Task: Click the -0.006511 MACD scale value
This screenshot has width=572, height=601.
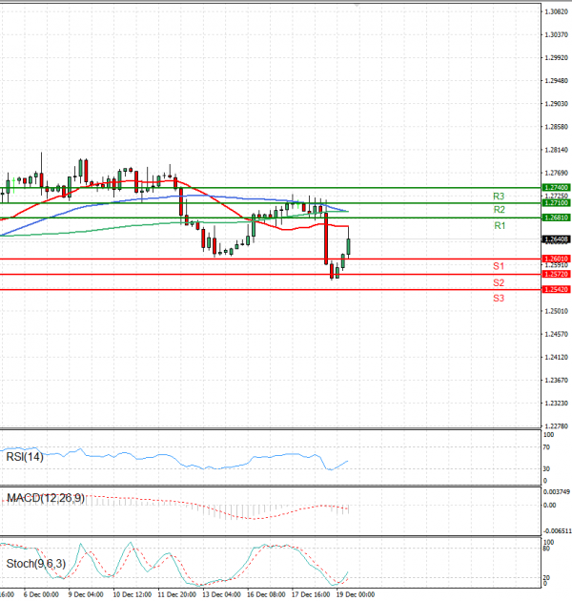Action: [x=557, y=531]
